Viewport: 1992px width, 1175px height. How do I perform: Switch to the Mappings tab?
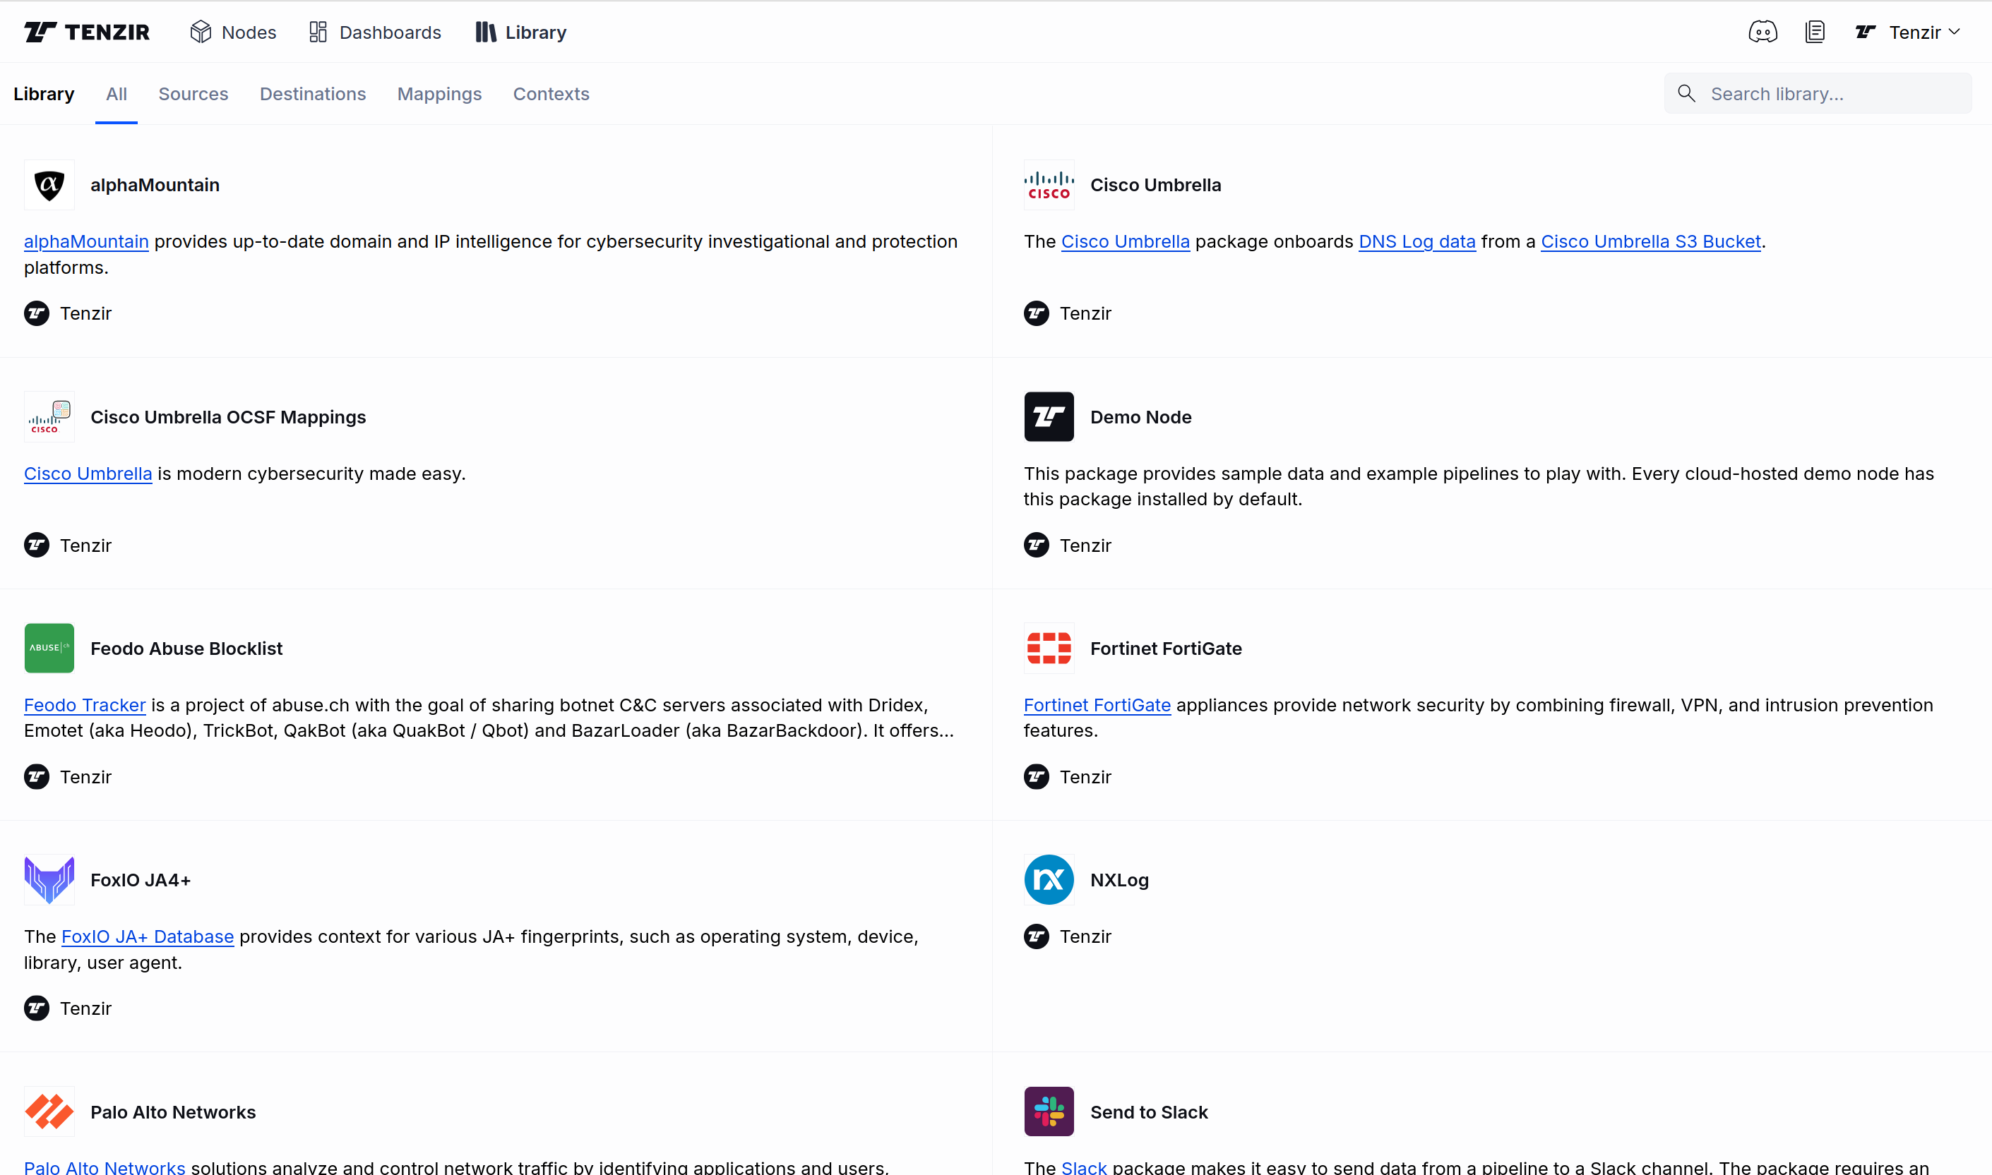point(440,95)
